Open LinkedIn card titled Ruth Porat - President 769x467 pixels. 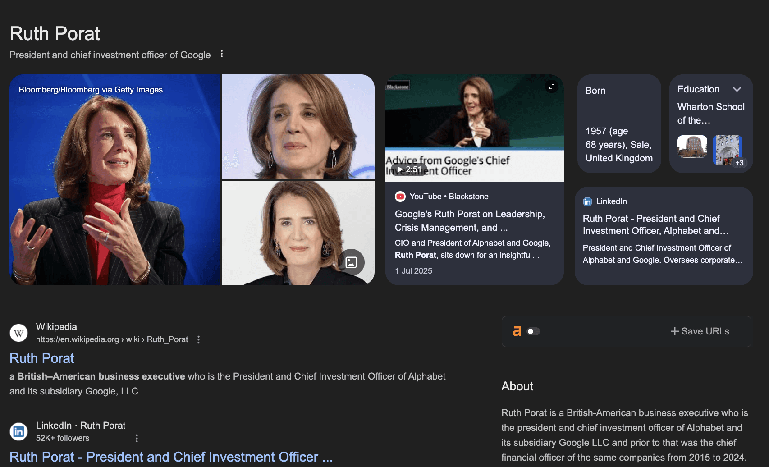[x=655, y=224]
